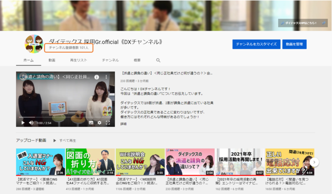Screen dimensions: 332x194
Task: Open the 派遣と請負の違いって thumbnail
Action: pyautogui.click(x=190, y=162)
